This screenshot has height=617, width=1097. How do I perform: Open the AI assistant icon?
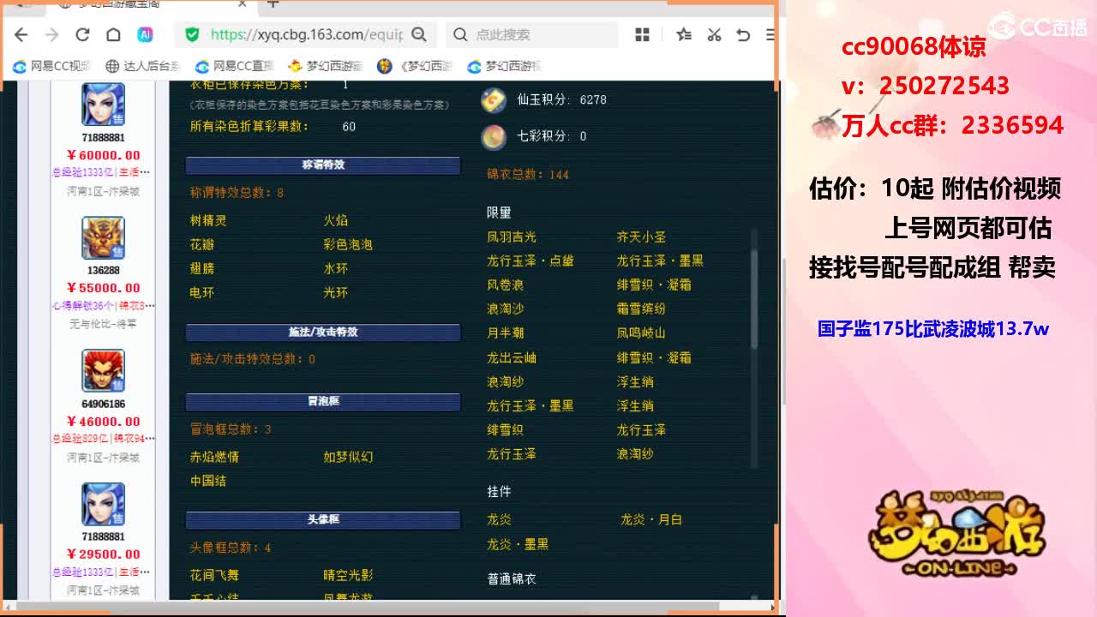[145, 34]
